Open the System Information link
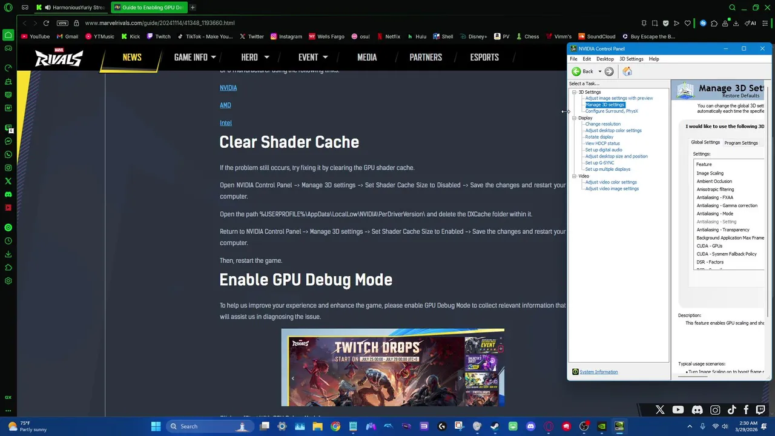 (x=598, y=372)
